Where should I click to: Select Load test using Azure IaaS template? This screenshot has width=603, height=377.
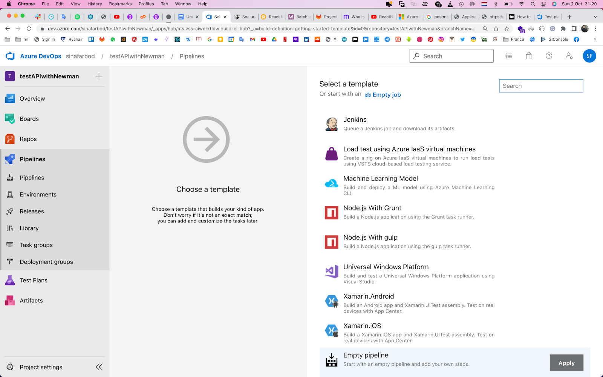click(455, 156)
